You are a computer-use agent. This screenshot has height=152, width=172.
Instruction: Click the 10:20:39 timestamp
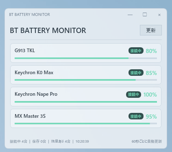pyautogui.click(x=82, y=141)
